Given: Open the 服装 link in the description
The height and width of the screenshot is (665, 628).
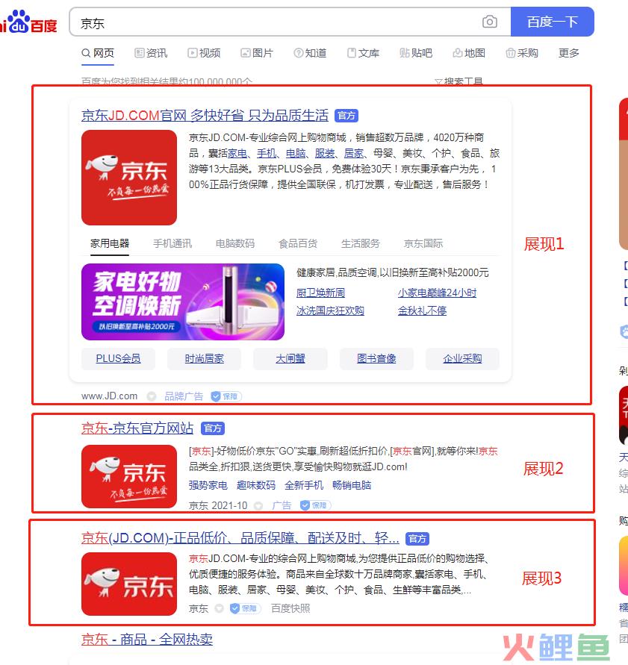Looking at the screenshot, I should [325, 153].
